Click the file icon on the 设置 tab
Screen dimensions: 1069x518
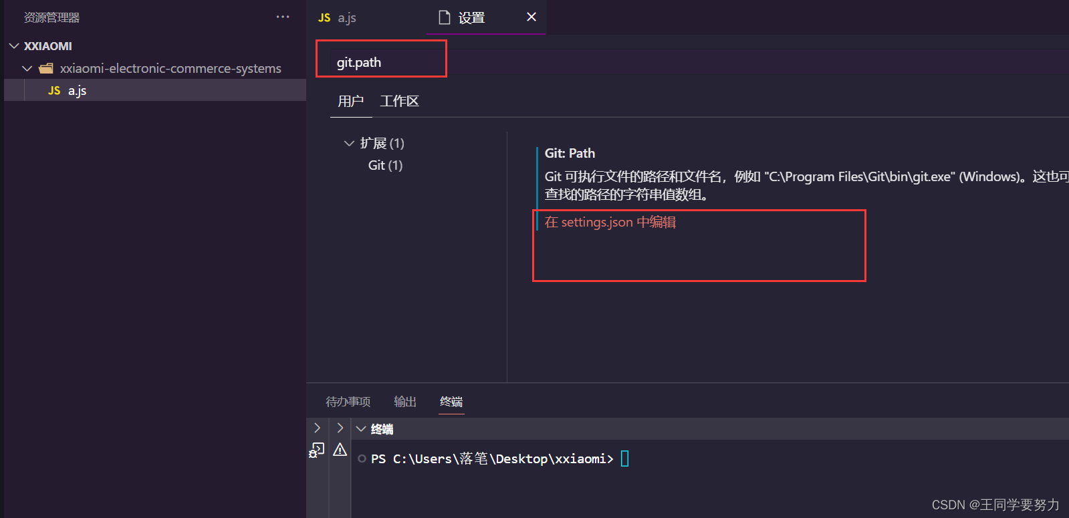point(444,17)
